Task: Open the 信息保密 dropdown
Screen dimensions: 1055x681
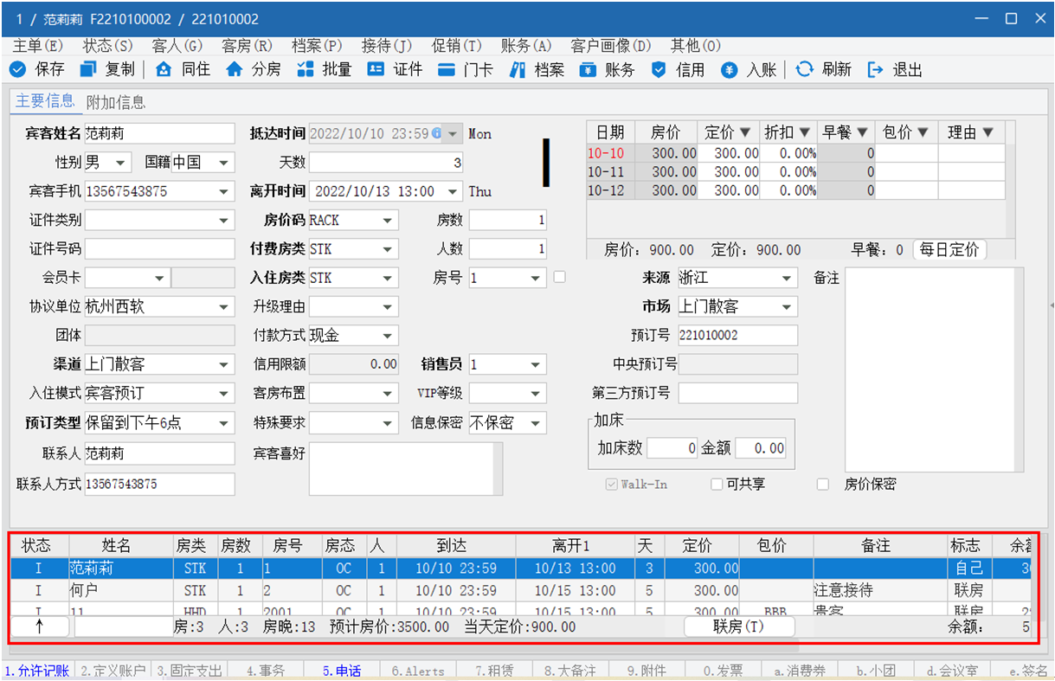Action: point(536,423)
